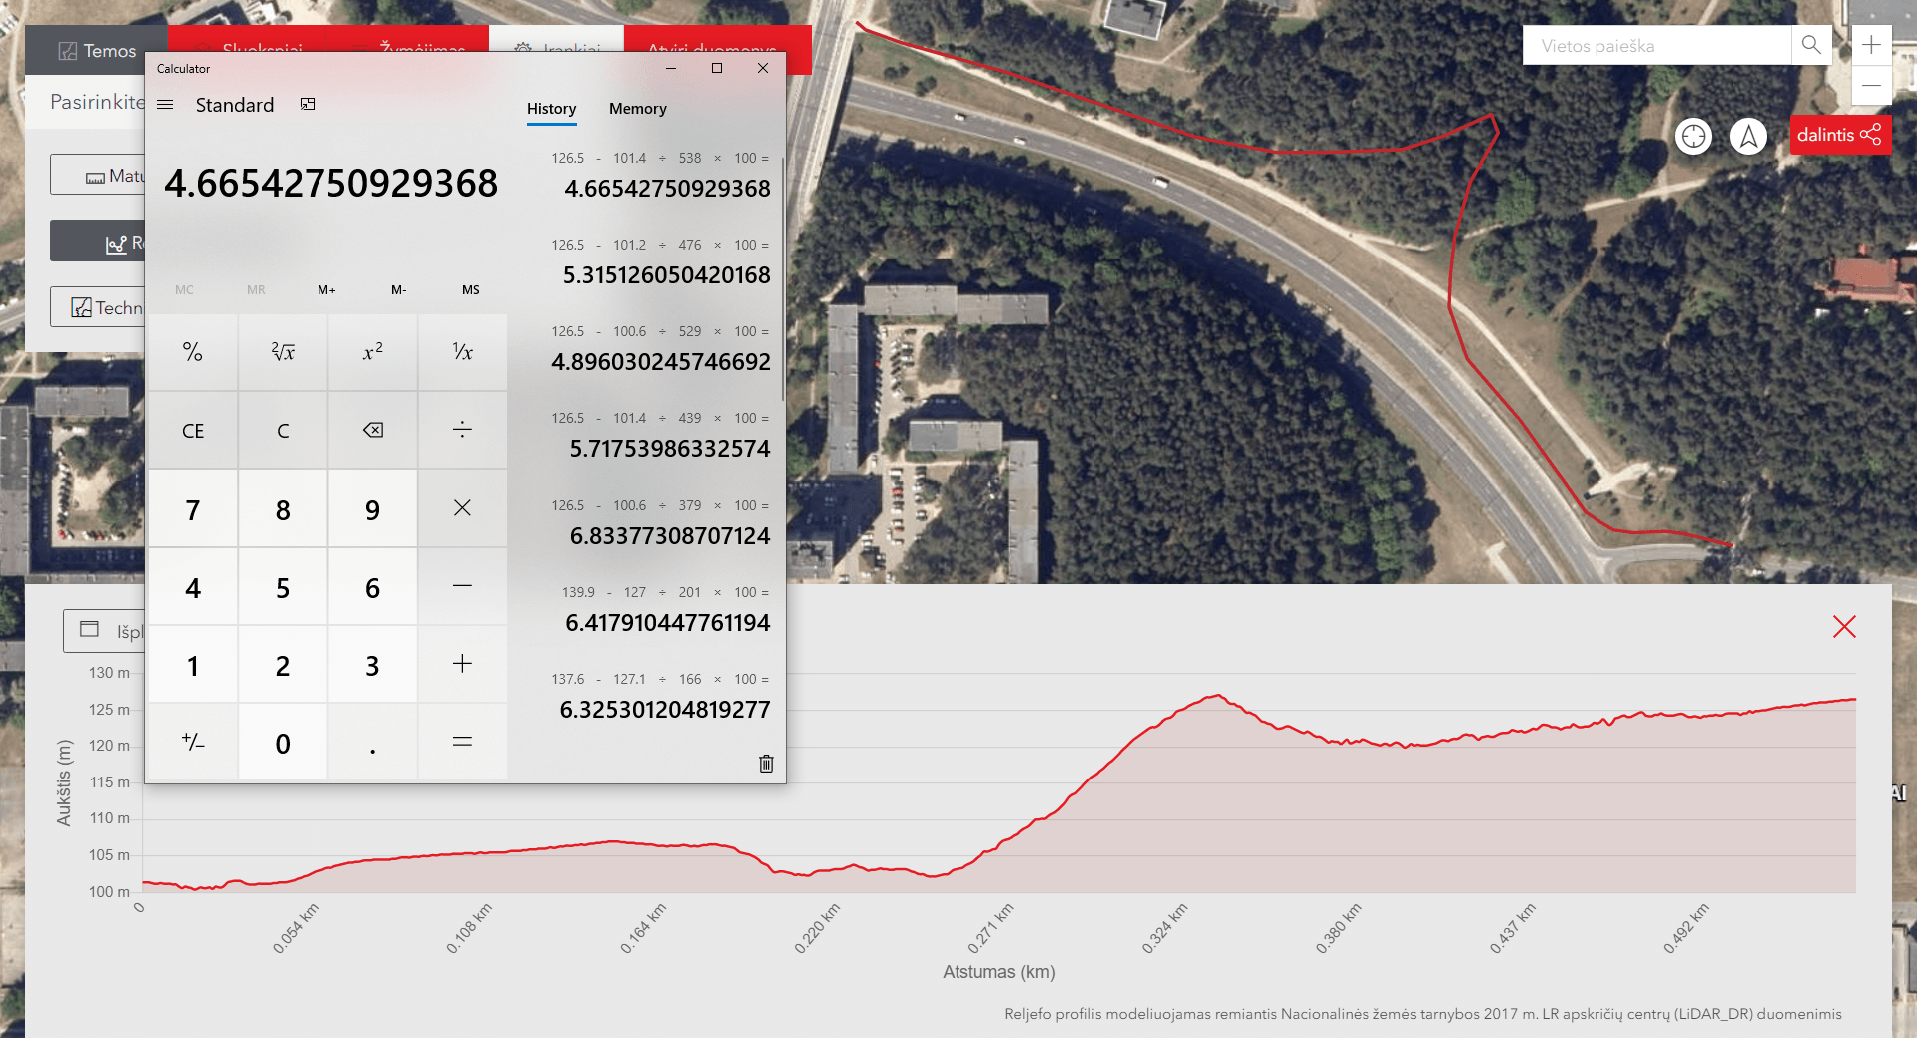
Task: Zoom in the map with plus button
Action: (x=1871, y=45)
